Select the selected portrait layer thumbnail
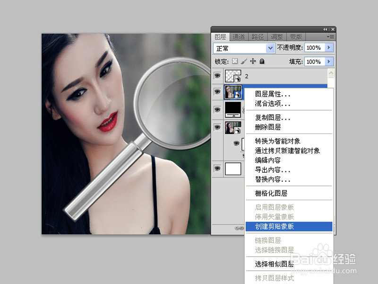 [233, 92]
